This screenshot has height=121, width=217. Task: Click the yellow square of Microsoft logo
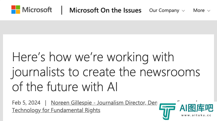pyautogui.click(x=18, y=12)
